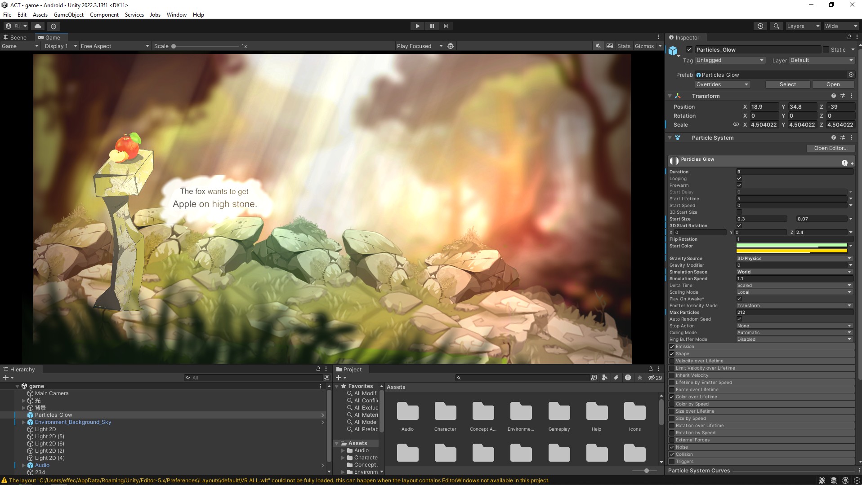Toggle hidden packages count 29 icon
Viewport: 862px width, 485px height.
click(x=655, y=378)
